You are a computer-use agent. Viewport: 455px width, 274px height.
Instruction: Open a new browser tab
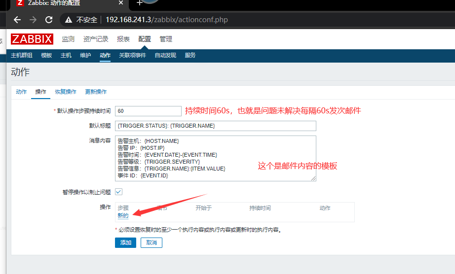coord(139,3)
